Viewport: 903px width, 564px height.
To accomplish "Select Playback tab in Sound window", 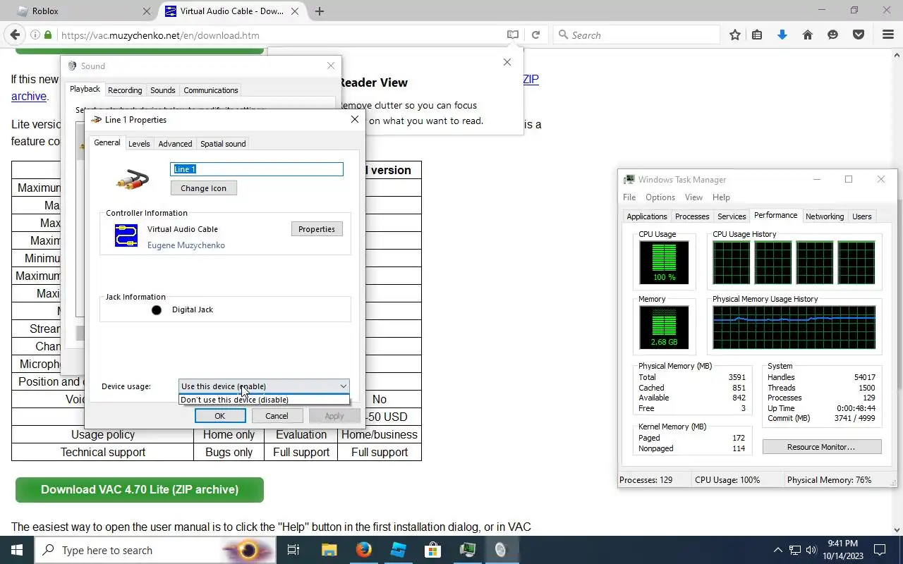I will [x=85, y=89].
